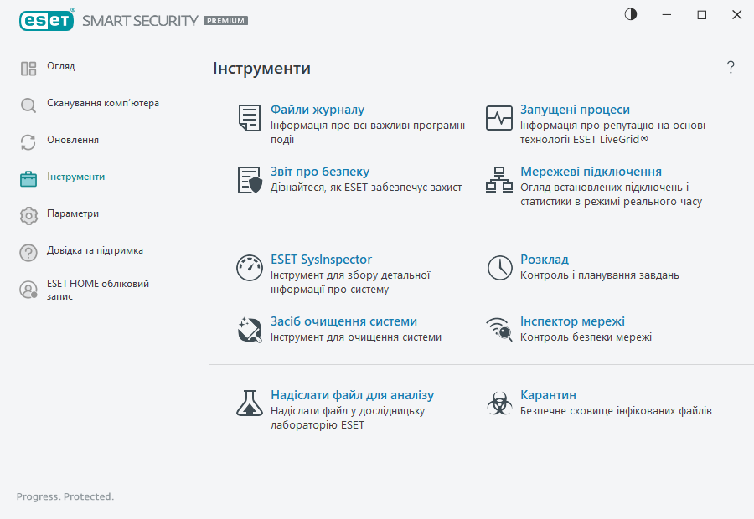Click the Інспектор мережі wifi magnifier icon
This screenshot has height=519, width=754.
click(x=499, y=330)
